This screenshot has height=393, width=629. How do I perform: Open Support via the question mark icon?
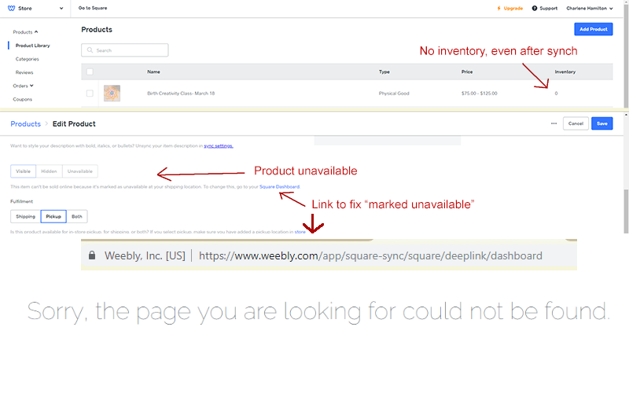[534, 8]
